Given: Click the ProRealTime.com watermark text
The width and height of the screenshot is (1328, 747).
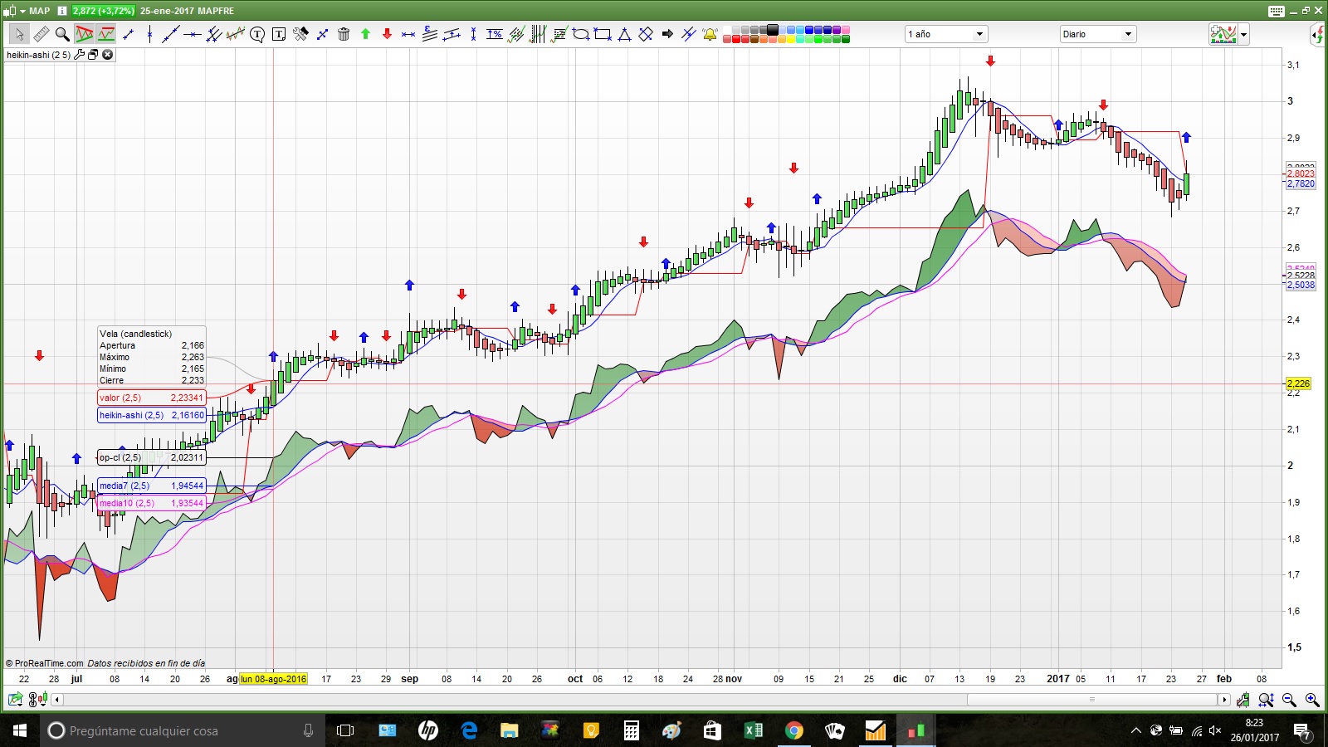Looking at the screenshot, I should pos(45,663).
